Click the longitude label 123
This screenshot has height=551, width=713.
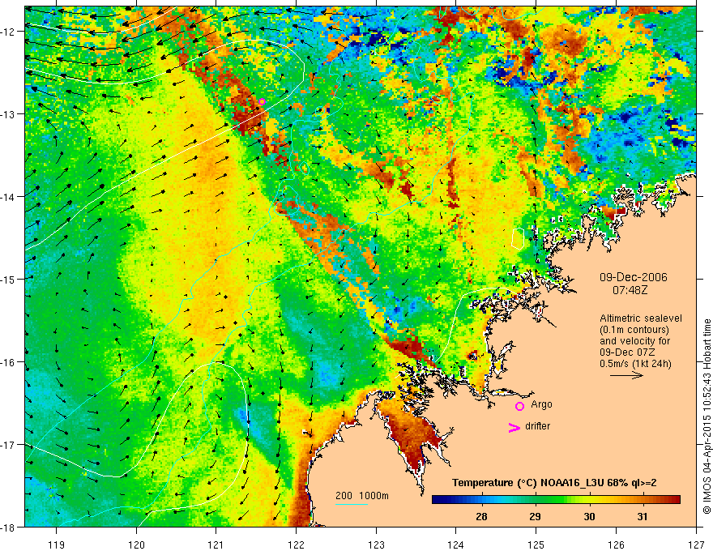coord(376,545)
